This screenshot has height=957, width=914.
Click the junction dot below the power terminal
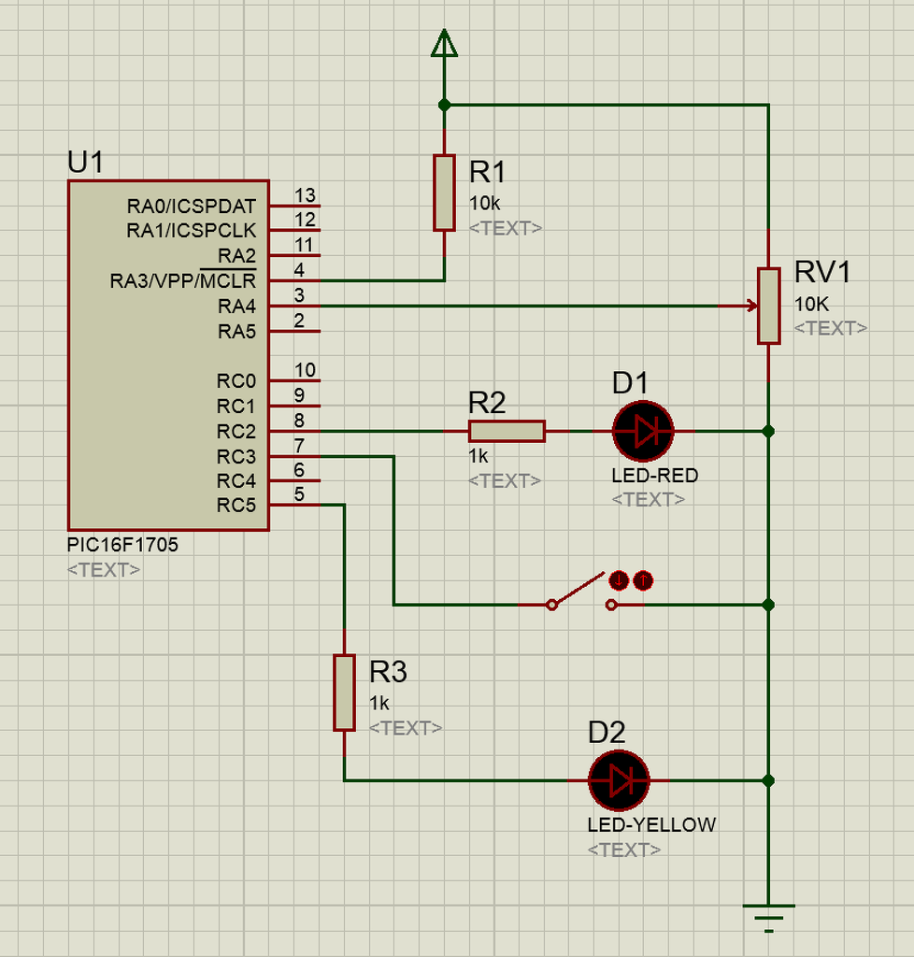[x=444, y=105]
